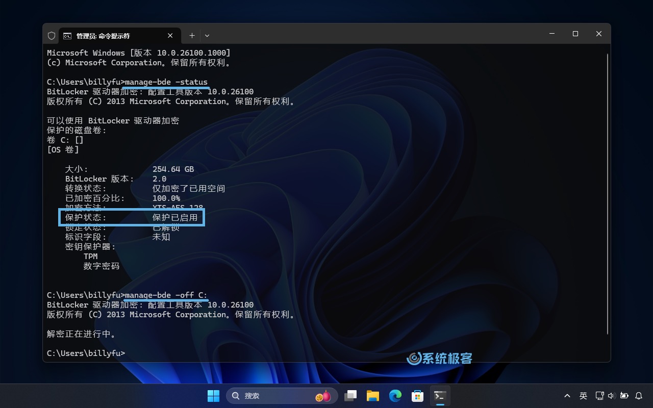The height and width of the screenshot is (408, 653).
Task: Click the Terminal icon in the taskbar
Action: pos(440,396)
